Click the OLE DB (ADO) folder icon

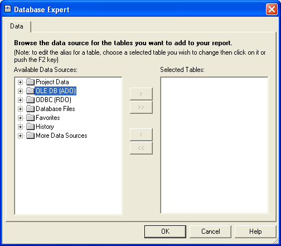tap(30, 91)
